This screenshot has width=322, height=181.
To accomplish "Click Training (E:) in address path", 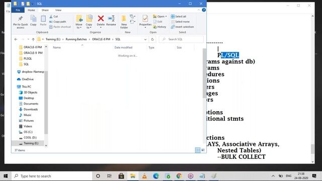I will (53, 39).
